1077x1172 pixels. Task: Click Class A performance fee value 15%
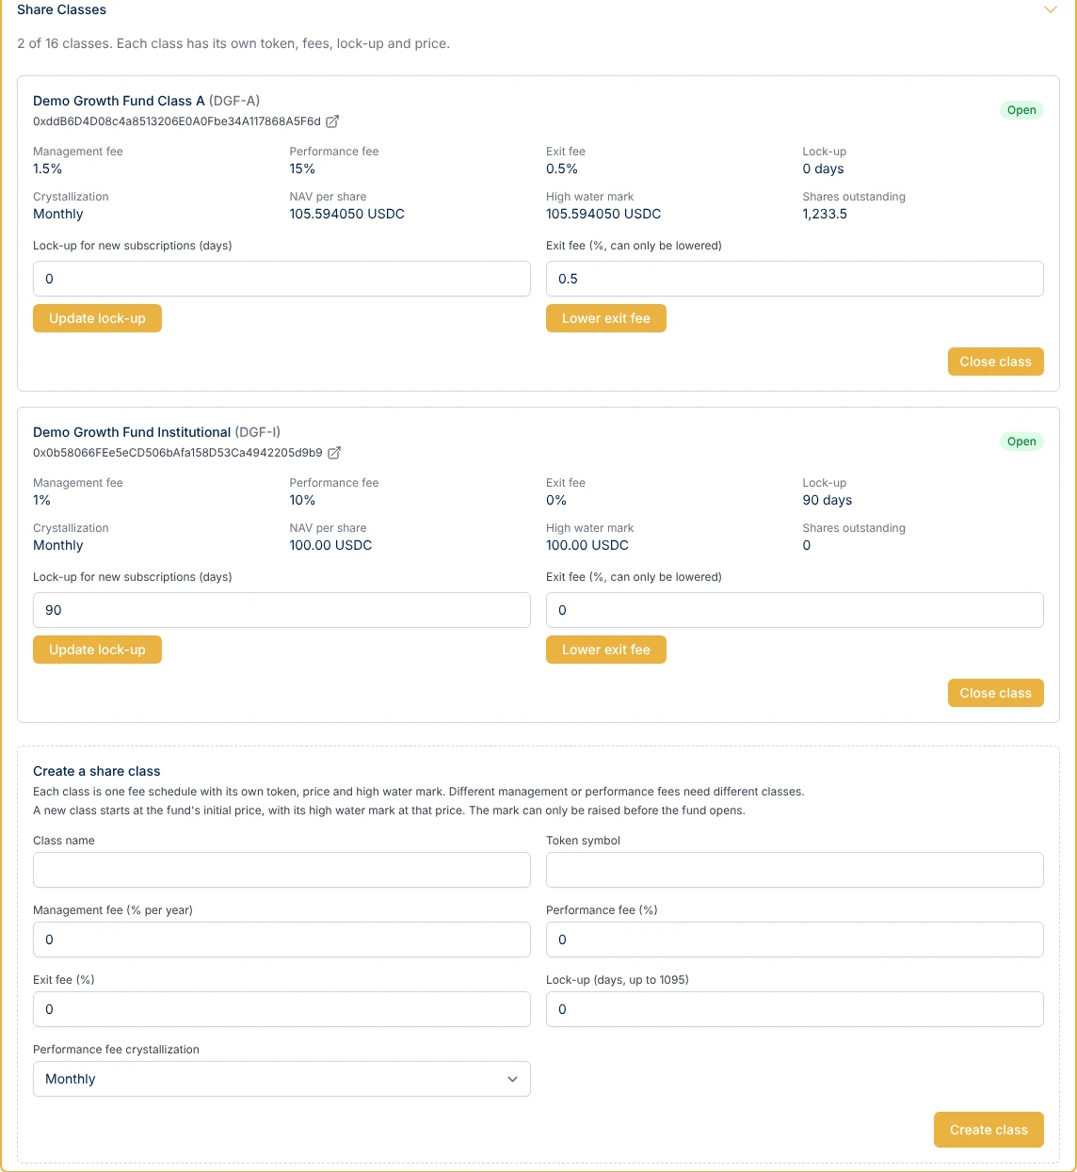coord(302,169)
